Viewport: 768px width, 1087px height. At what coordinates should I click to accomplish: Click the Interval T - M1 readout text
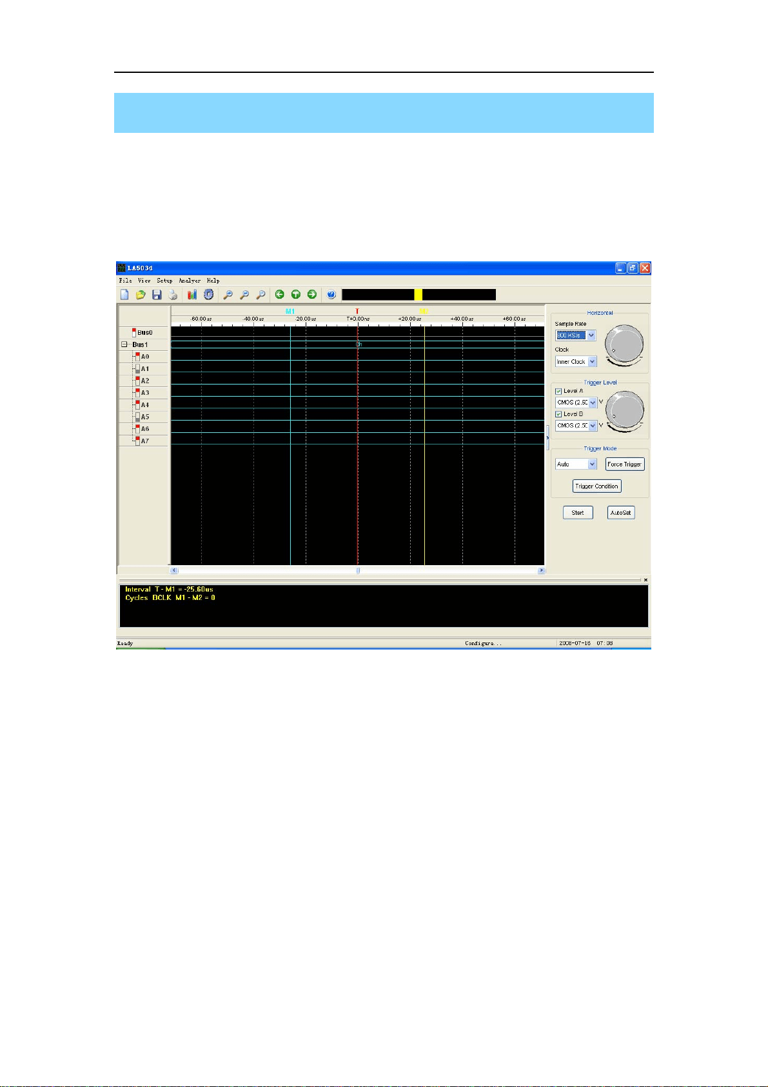pyautogui.click(x=169, y=589)
